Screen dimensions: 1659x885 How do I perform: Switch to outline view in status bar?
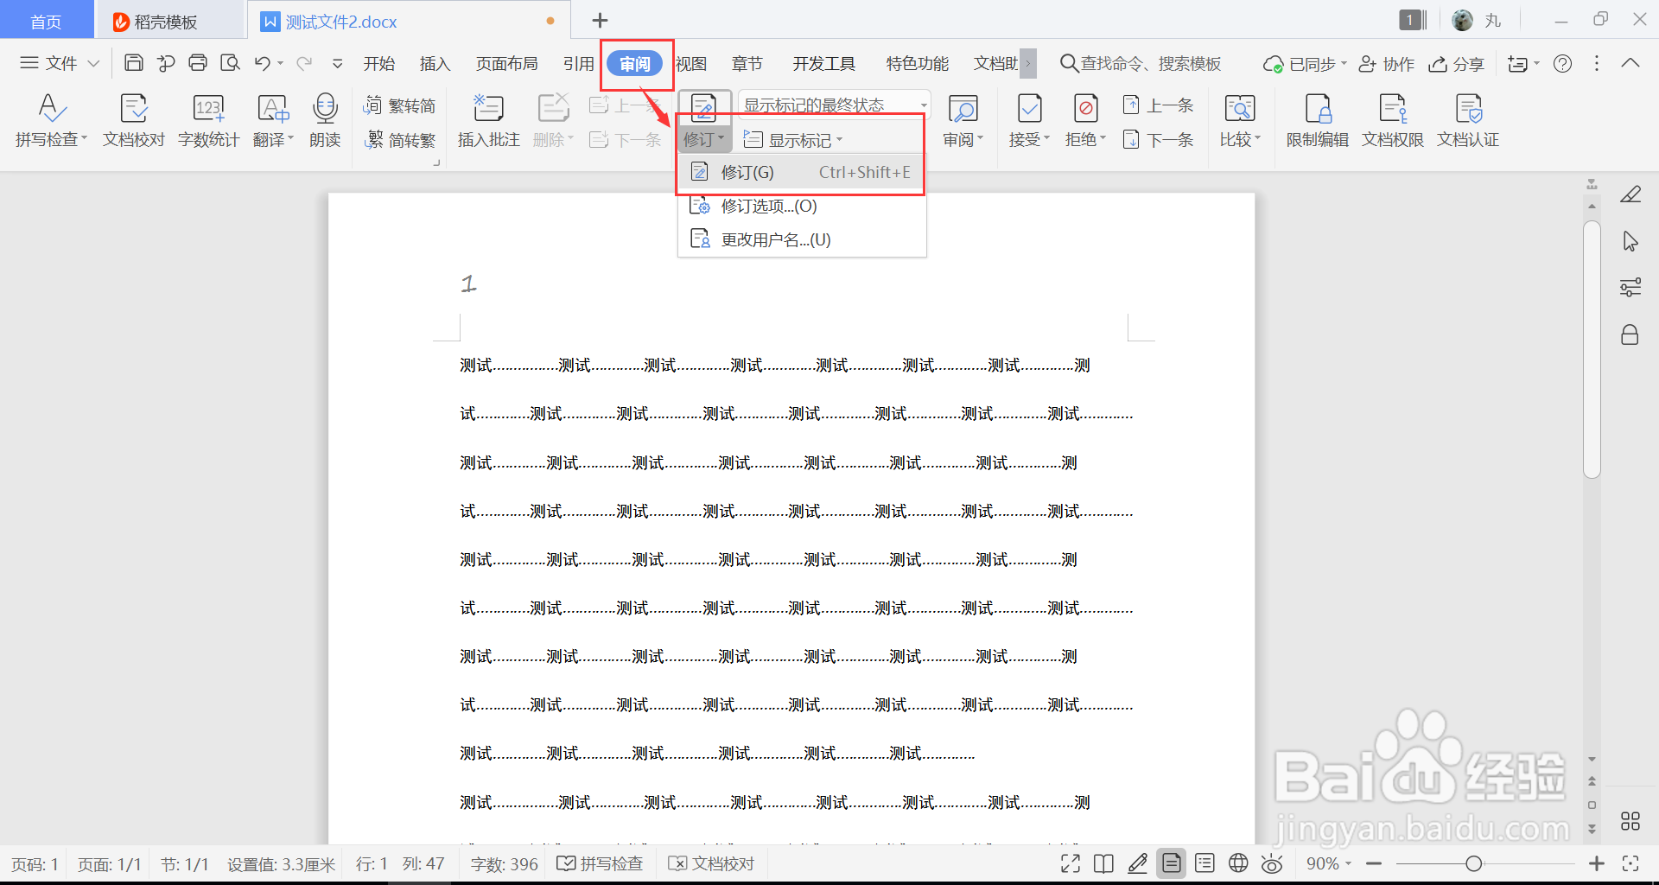(x=1205, y=863)
